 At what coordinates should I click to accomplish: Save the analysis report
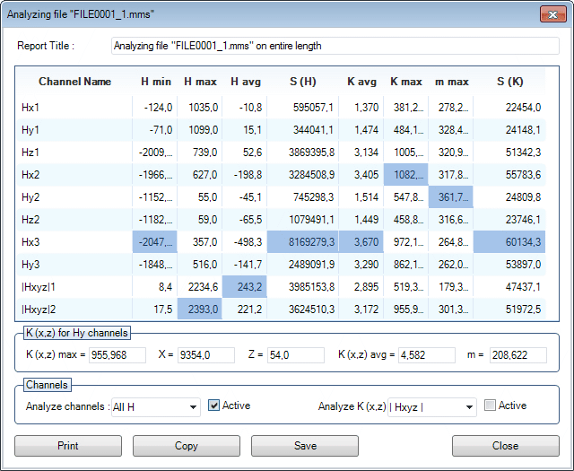pos(305,446)
